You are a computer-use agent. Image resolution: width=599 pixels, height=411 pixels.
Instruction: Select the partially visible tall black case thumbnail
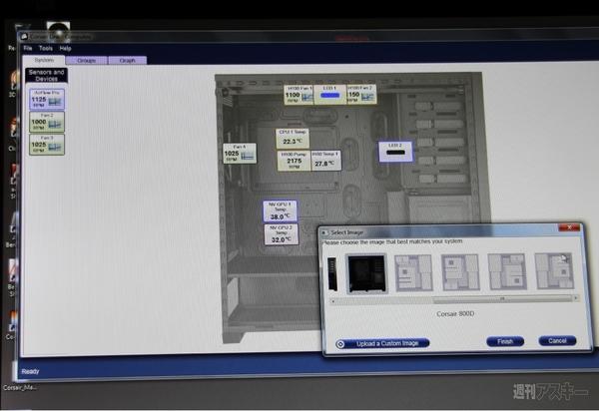tap(332, 273)
